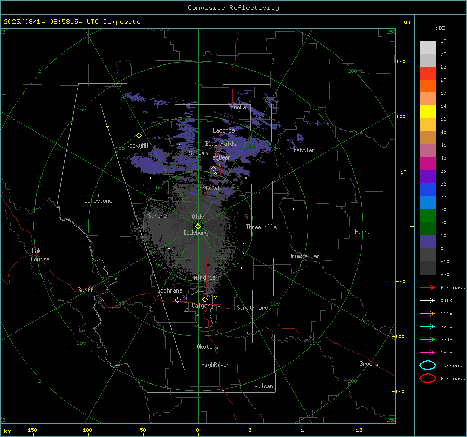Click the 'Okotoks' map label
Viewport: 467px width, 437px height.
(x=208, y=347)
